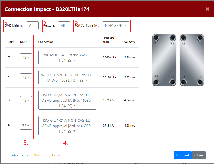Toggle the Error message filter
Viewport: 214px width, 164px height.
click(56, 155)
